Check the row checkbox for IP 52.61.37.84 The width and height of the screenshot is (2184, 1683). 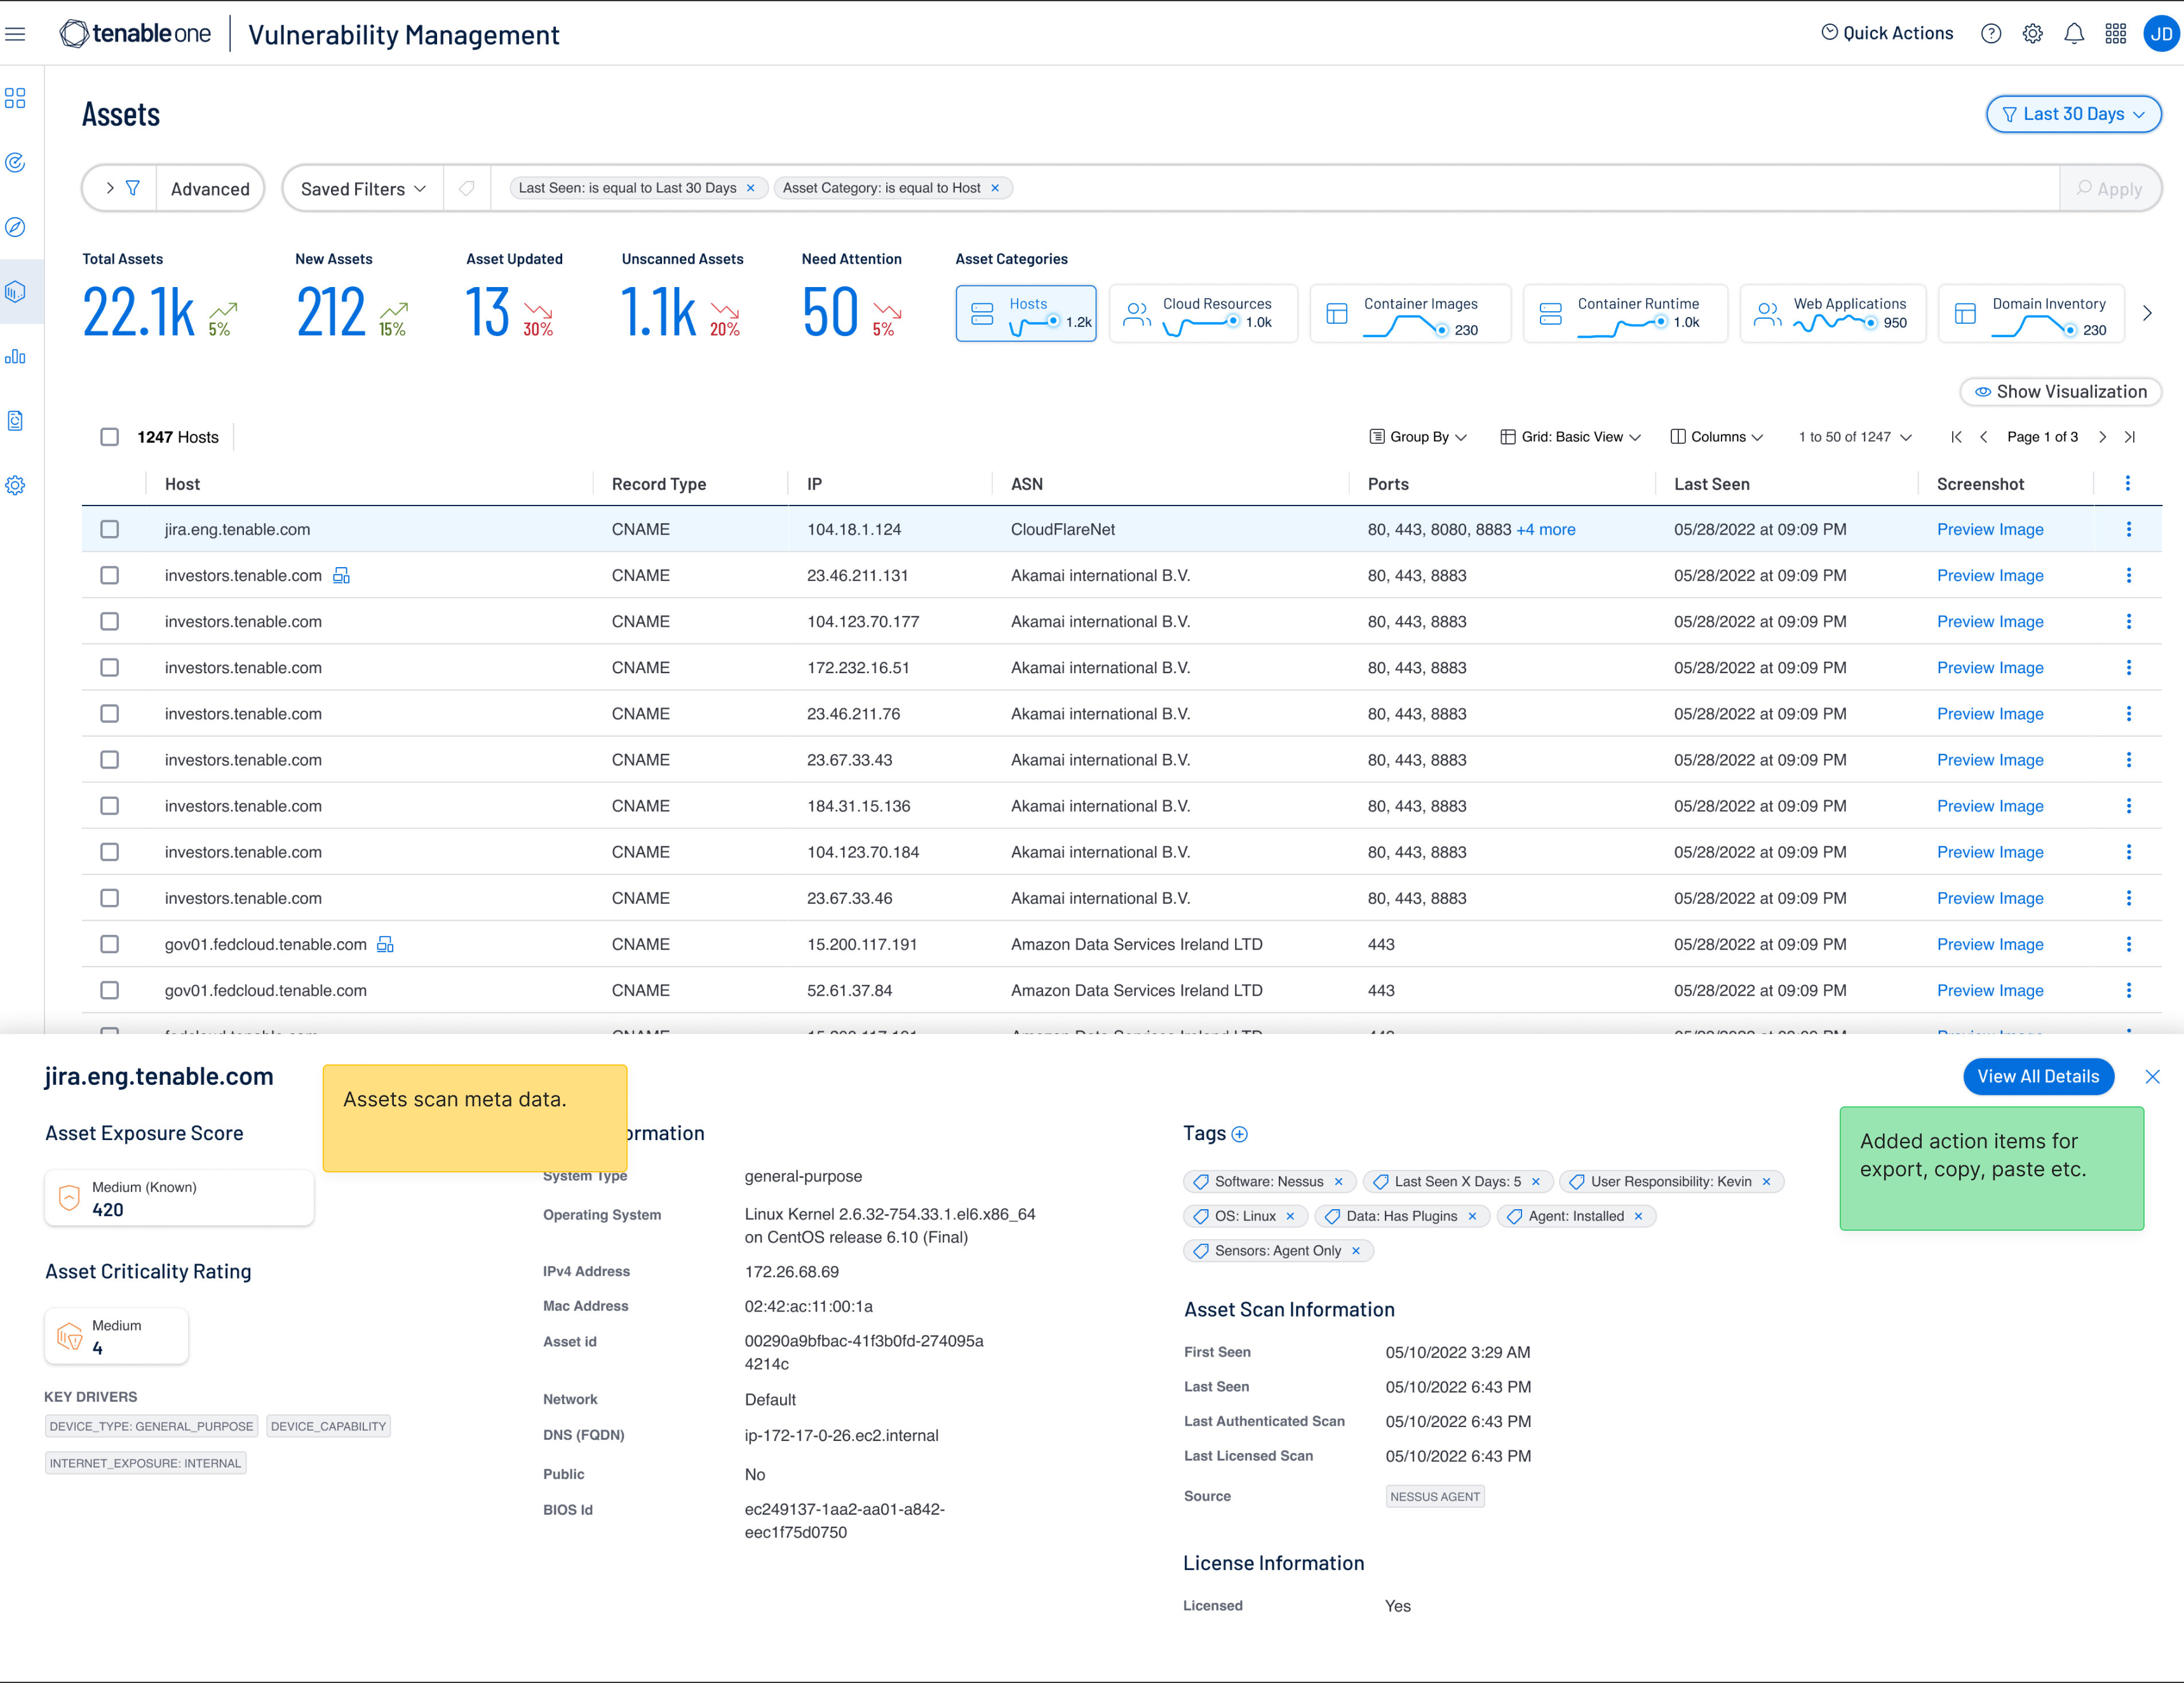(x=110, y=990)
